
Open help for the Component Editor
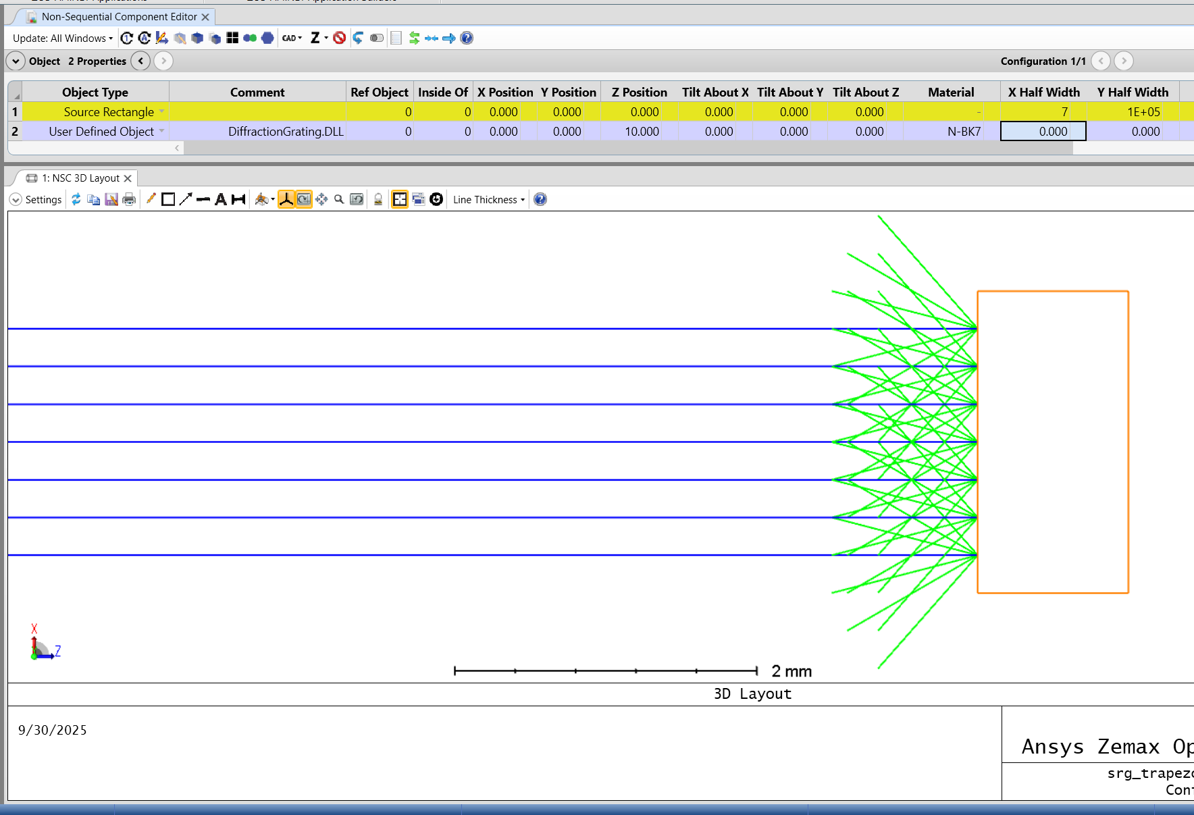pyautogui.click(x=467, y=38)
